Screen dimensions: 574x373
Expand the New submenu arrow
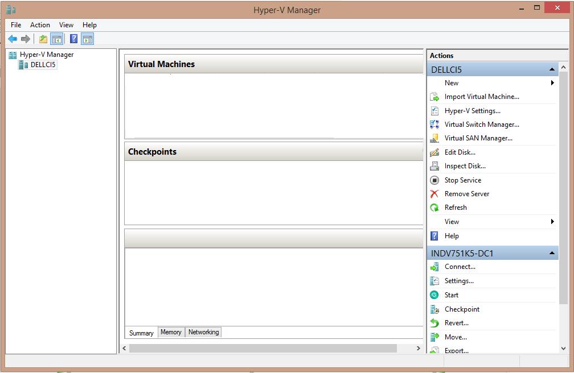tap(552, 83)
